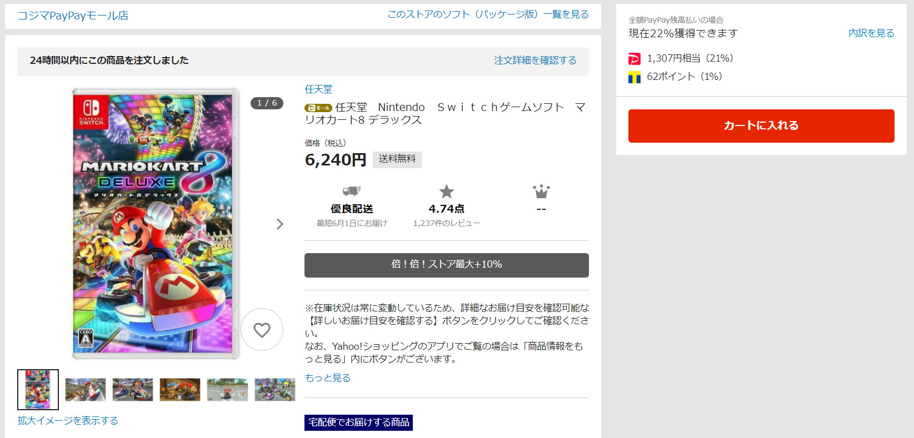Screen dimensions: 914x438
Task: Select third product thumbnail
Action: coord(133,390)
